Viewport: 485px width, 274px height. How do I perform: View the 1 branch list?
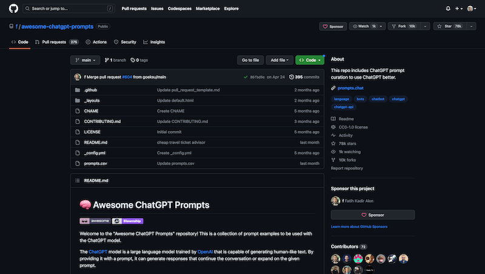point(115,60)
